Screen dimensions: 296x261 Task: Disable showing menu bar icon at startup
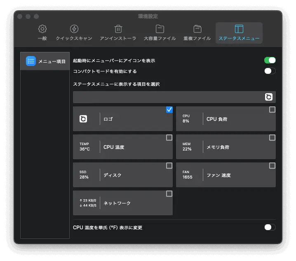270,61
